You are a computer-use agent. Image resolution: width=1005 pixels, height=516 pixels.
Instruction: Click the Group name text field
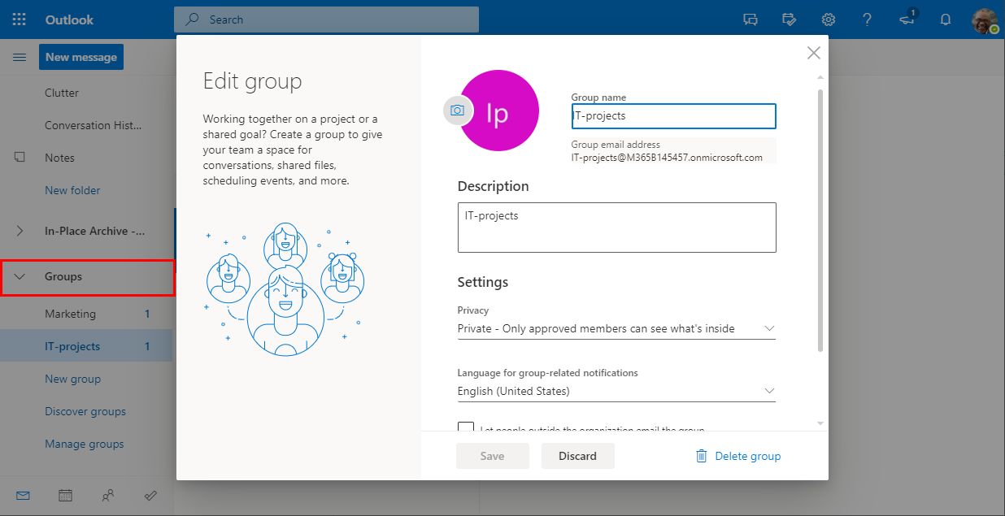coord(673,116)
